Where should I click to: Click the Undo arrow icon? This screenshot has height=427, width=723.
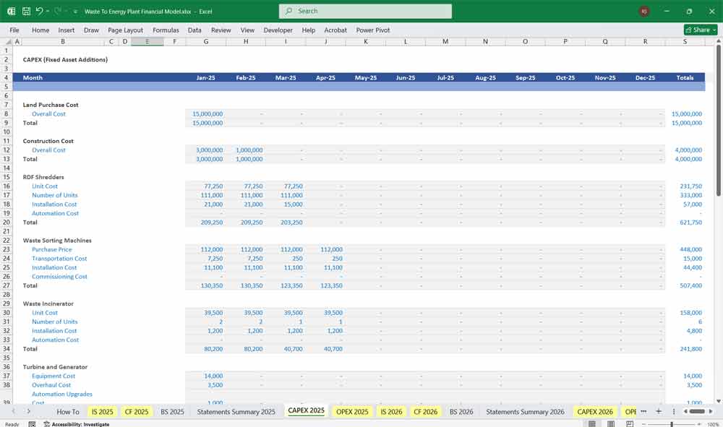point(39,12)
